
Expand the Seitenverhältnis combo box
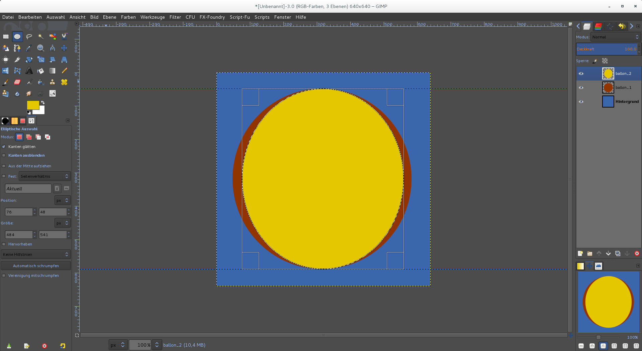(x=44, y=176)
